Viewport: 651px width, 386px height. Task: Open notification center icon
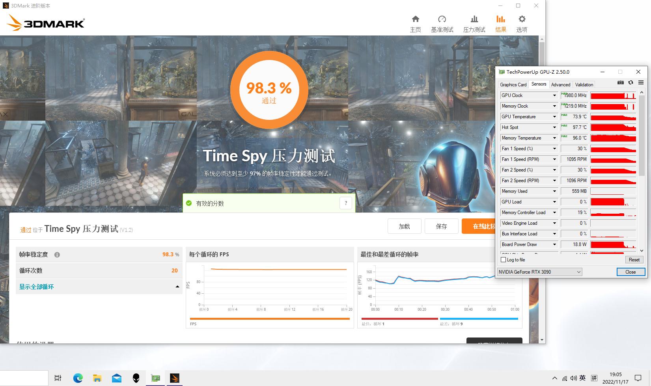[638, 378]
